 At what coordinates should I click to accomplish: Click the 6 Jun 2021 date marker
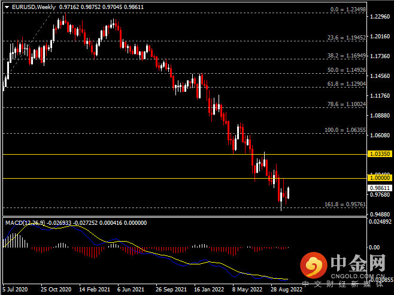tap(131, 290)
